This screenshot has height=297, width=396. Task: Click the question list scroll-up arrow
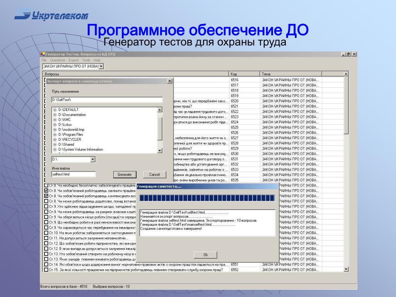point(346,74)
